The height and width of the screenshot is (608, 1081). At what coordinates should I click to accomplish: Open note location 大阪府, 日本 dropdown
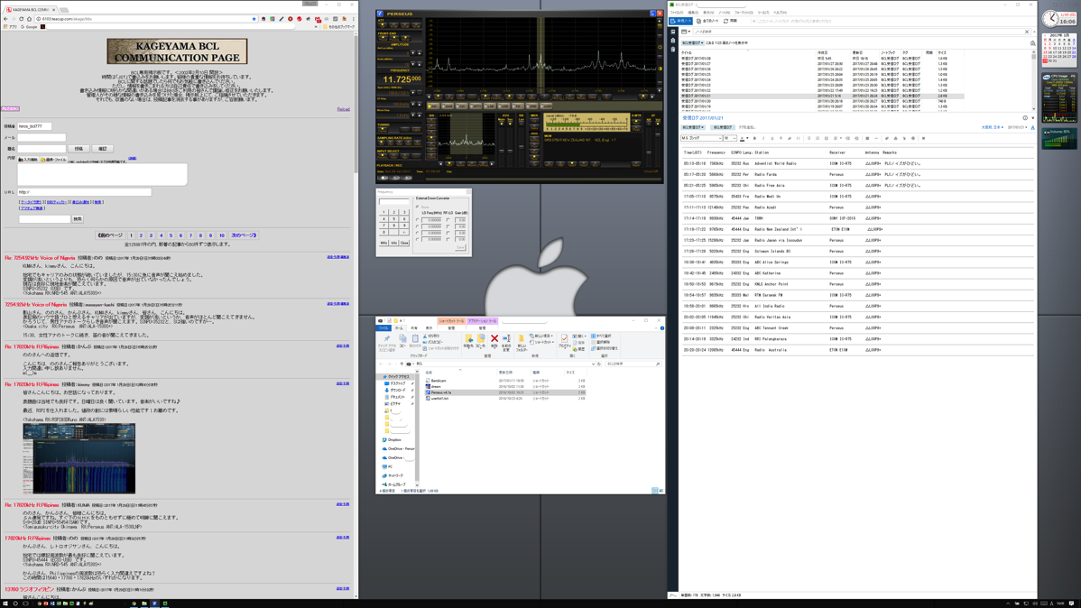coord(992,127)
